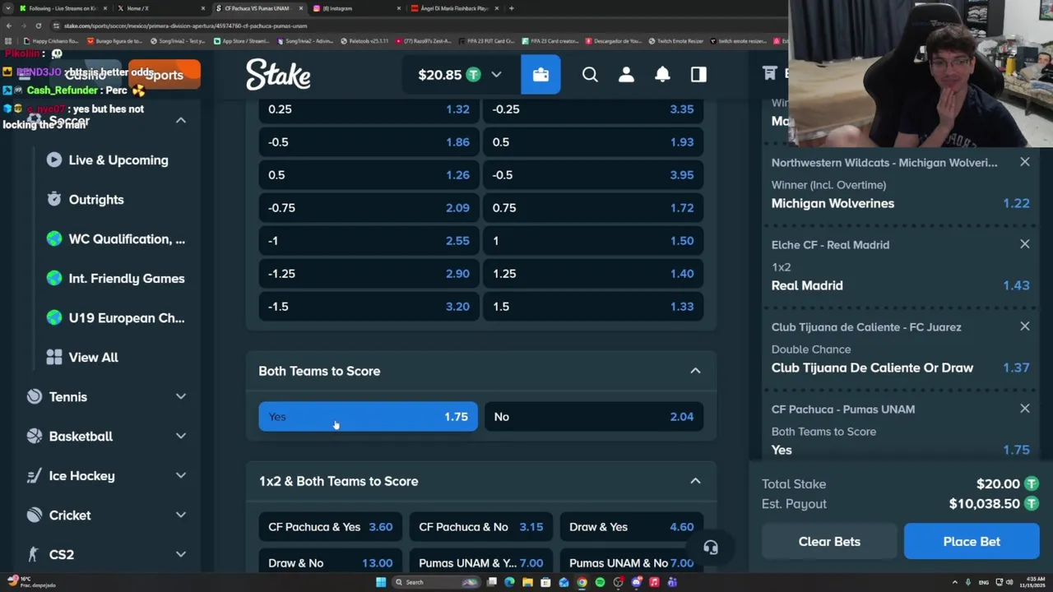Select Draw & No at 13.00
The width and height of the screenshot is (1053, 592).
[331, 563]
